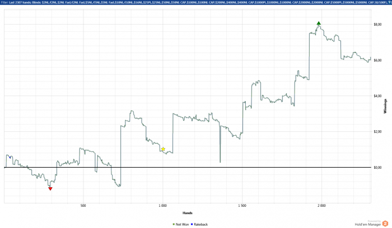This screenshot has width=392, height=228.
Task: Toggle the Rakeback legend entry
Action: pos(199,225)
